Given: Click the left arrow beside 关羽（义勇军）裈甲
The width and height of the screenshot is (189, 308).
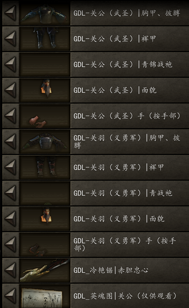Looking at the screenshot, I should tap(10, 167).
